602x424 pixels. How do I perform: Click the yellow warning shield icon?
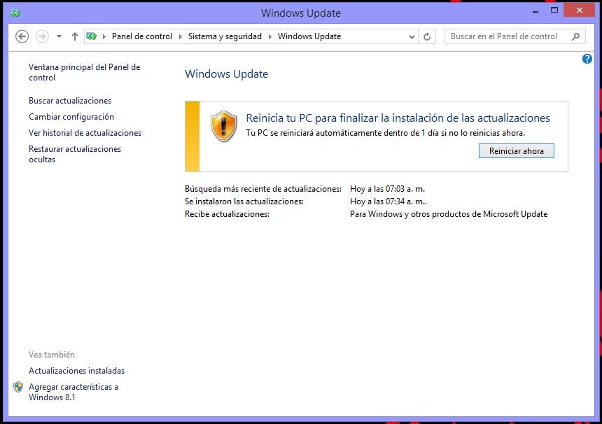pos(224,127)
